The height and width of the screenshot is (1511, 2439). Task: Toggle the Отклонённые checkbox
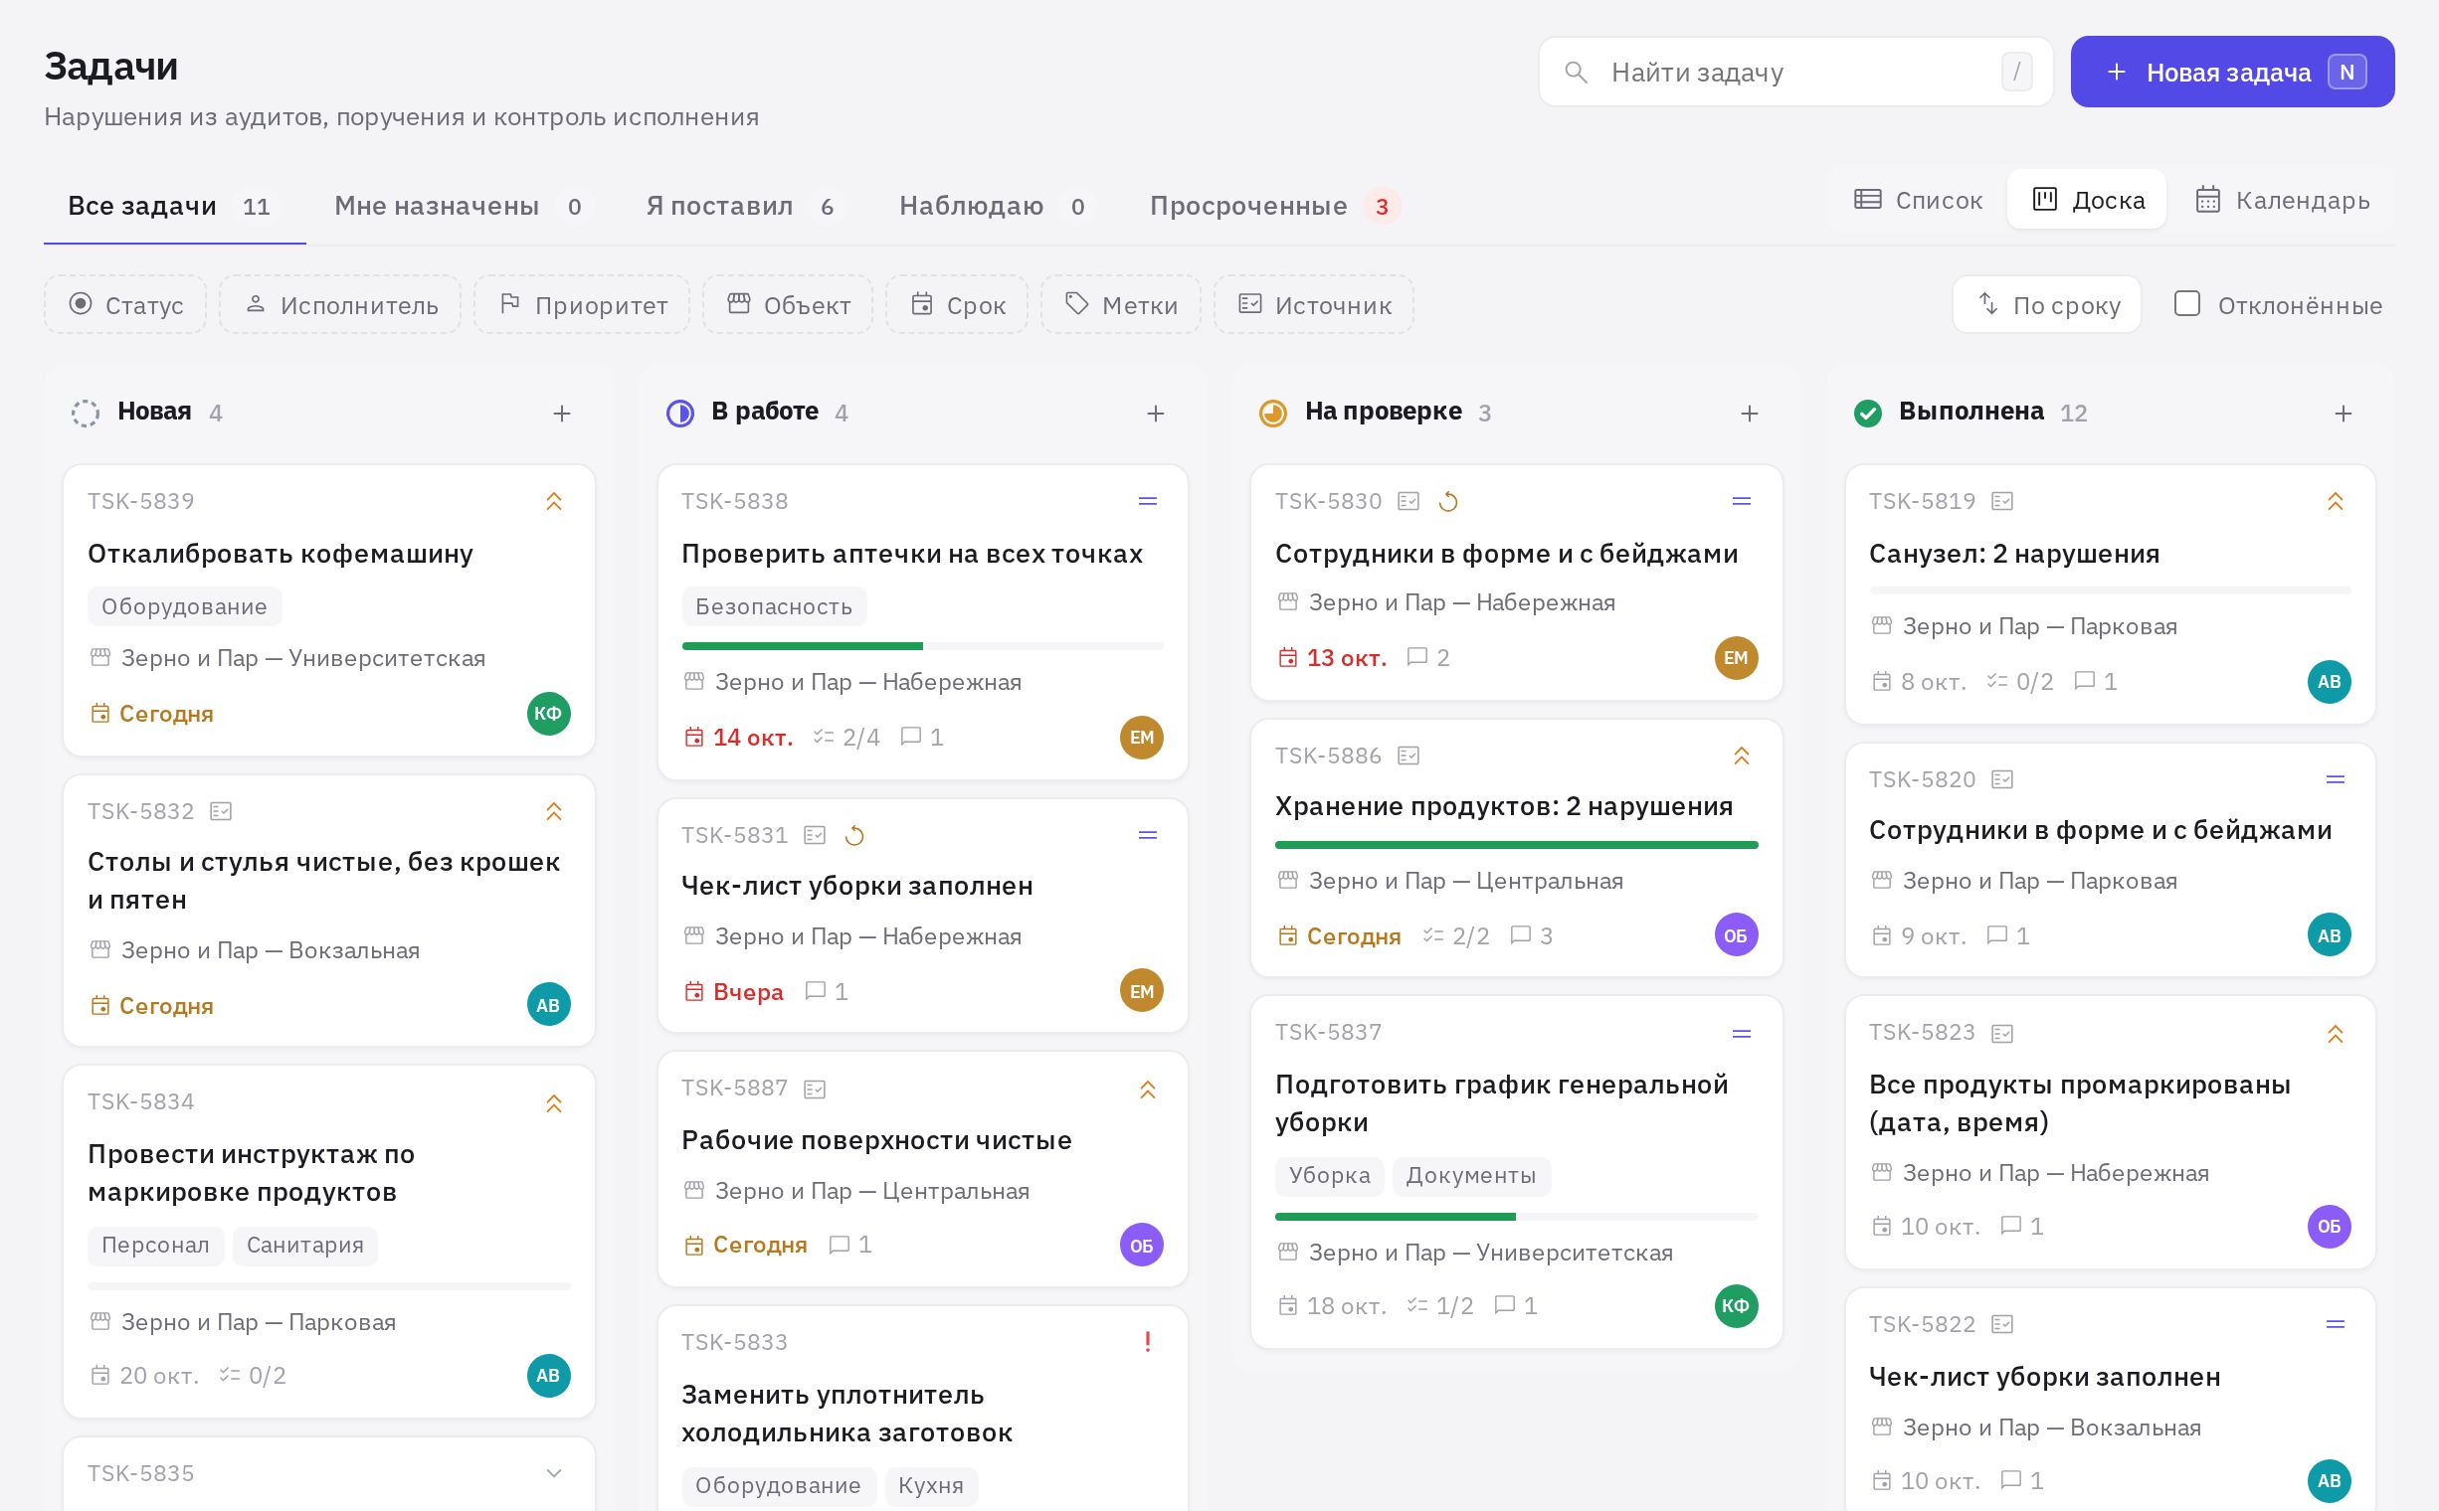tap(2187, 304)
